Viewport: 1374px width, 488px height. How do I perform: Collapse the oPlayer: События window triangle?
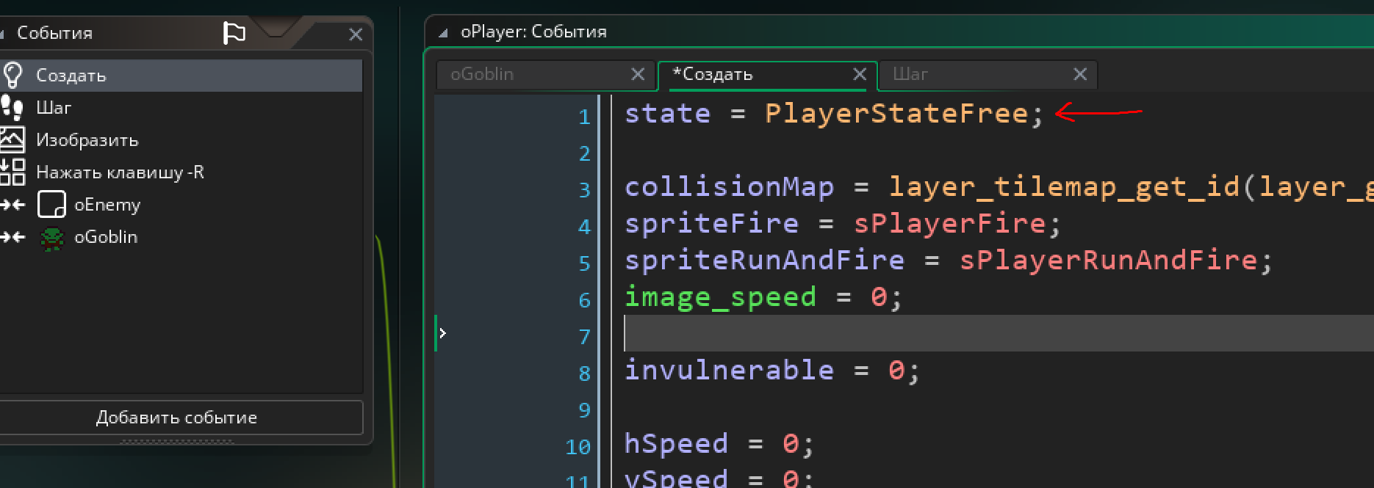pos(443,33)
